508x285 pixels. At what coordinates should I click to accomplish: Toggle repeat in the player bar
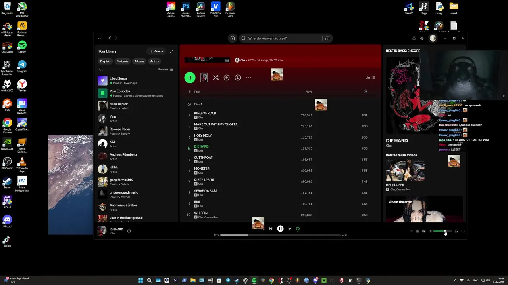pos(298,229)
